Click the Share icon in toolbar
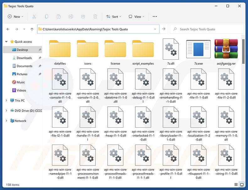This screenshot has height=190, width=248. point(83,17)
